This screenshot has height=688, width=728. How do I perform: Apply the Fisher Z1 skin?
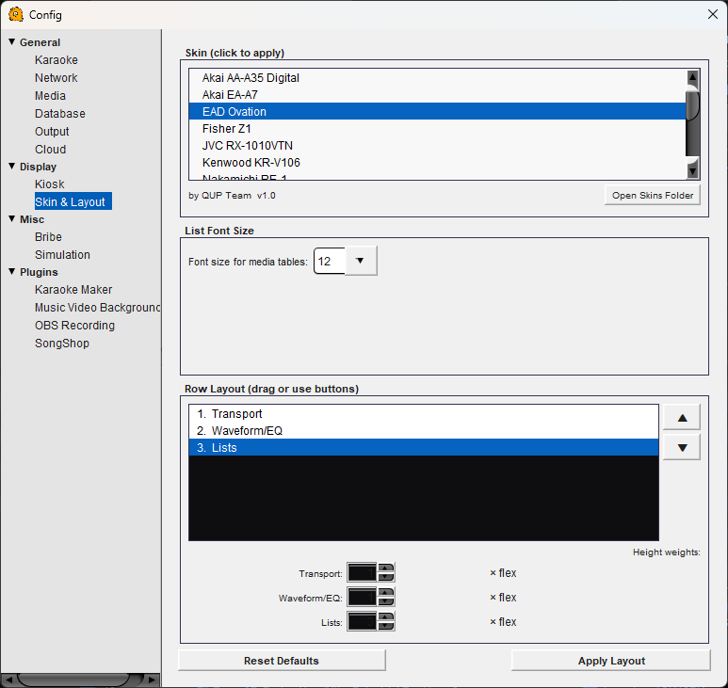click(x=437, y=129)
